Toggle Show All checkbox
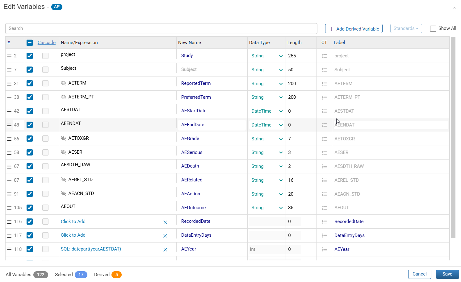The width and height of the screenshot is (461, 282). [x=433, y=29]
